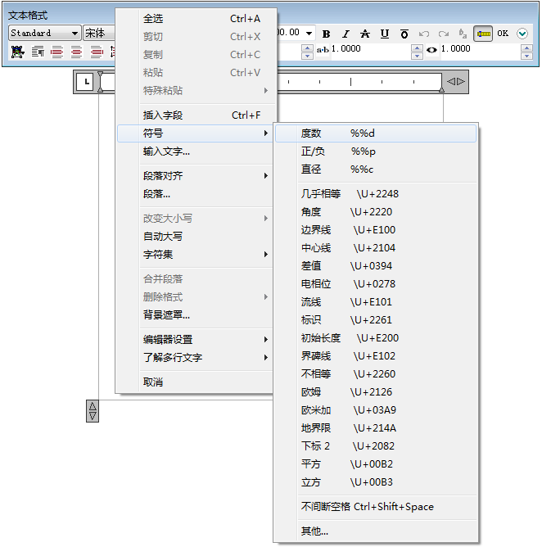This screenshot has height=547, width=542.
Task: Toggle overline formatting
Action: point(404,34)
